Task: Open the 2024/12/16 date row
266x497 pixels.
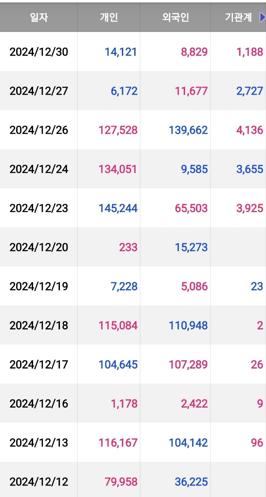Action: (x=39, y=404)
